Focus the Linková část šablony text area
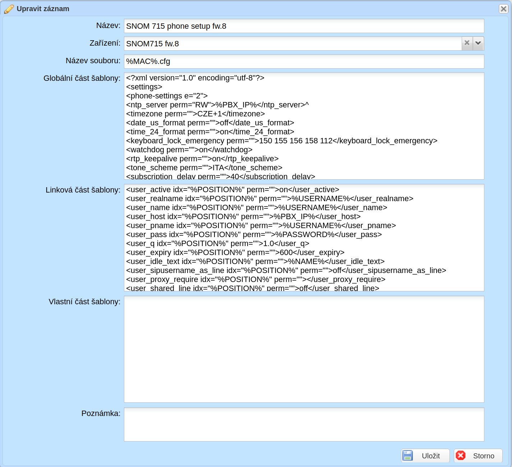This screenshot has width=512, height=467. click(304, 237)
